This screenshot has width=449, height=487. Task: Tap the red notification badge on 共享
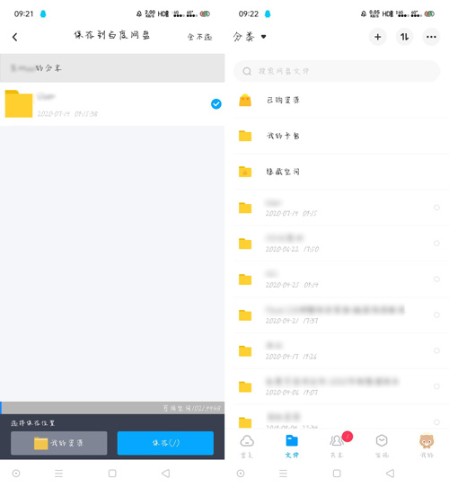point(348,437)
